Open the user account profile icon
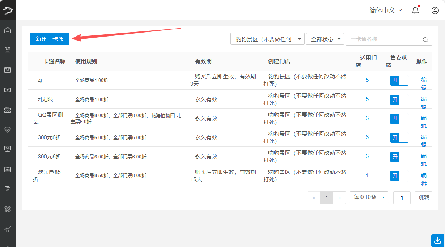This screenshot has height=247, width=445. tap(435, 10)
